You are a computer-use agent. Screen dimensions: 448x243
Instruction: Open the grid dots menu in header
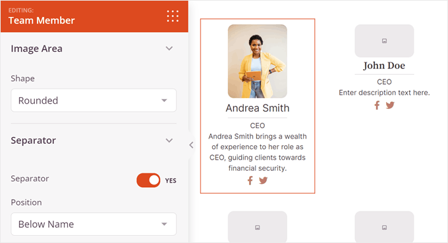pyautogui.click(x=173, y=16)
